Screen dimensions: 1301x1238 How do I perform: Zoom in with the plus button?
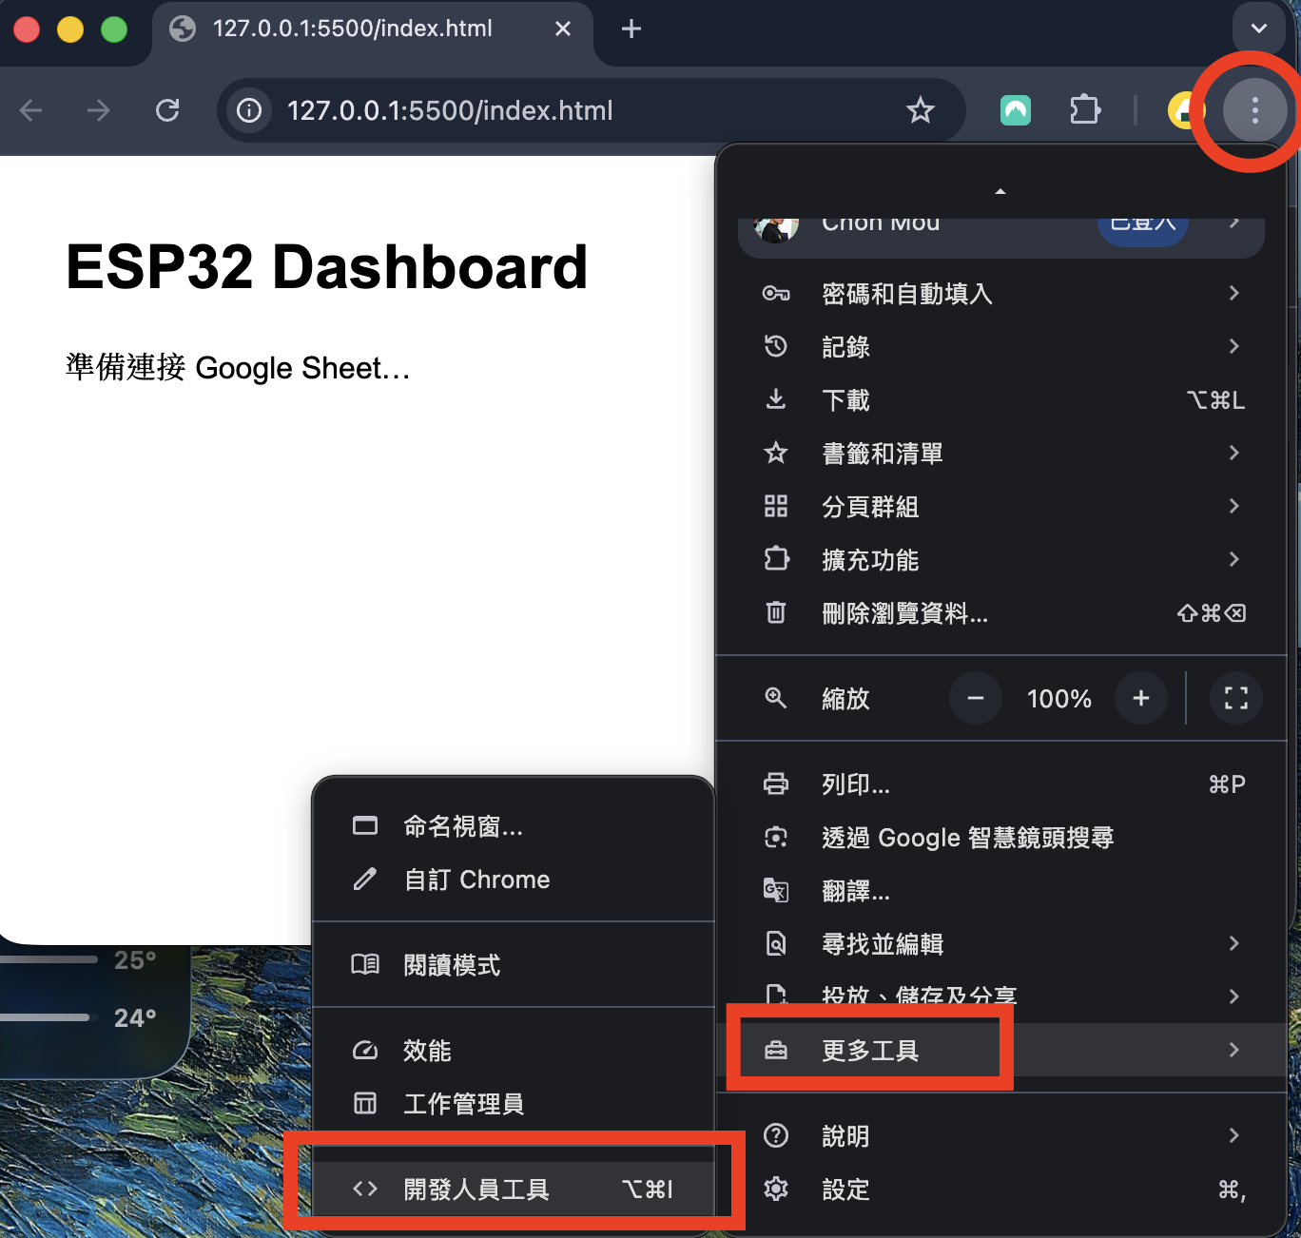coord(1140,698)
